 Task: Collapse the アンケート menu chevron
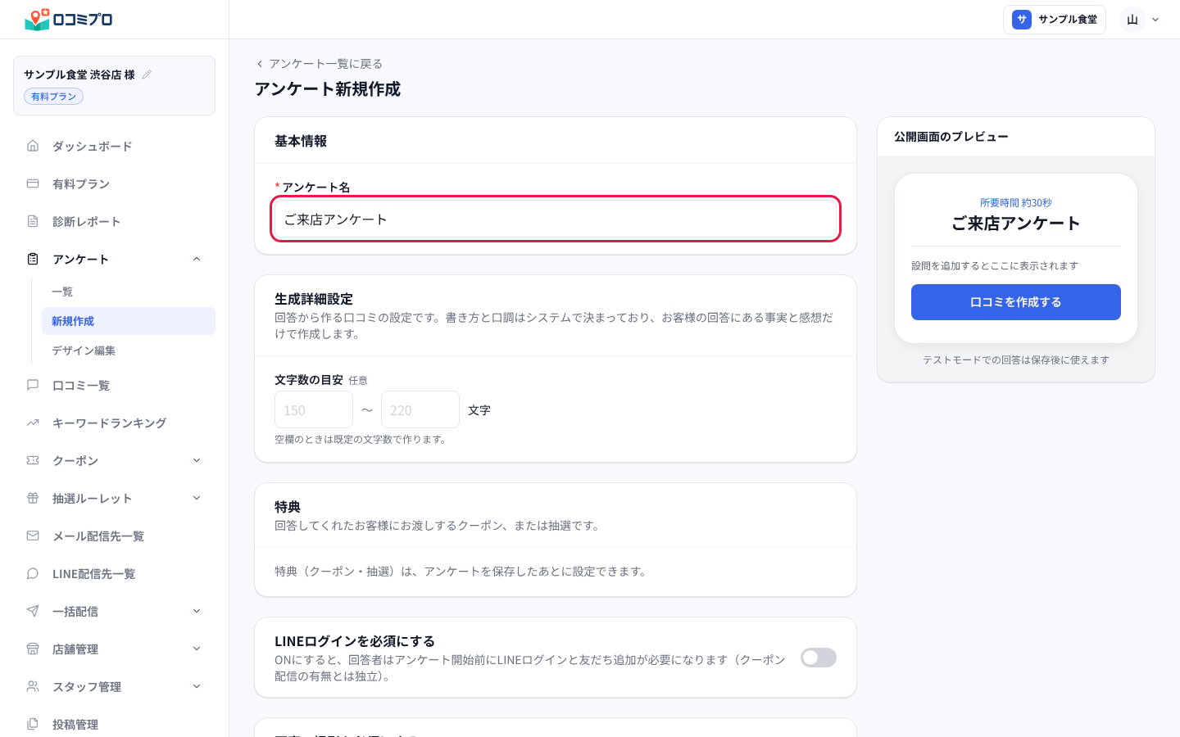click(x=197, y=259)
